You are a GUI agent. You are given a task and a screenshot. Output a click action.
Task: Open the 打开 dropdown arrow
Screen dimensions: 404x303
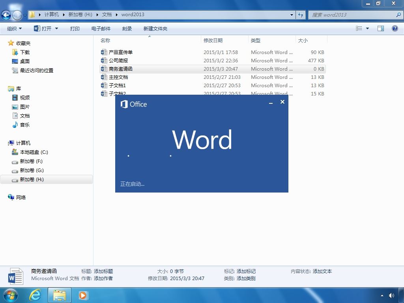[x=56, y=28]
